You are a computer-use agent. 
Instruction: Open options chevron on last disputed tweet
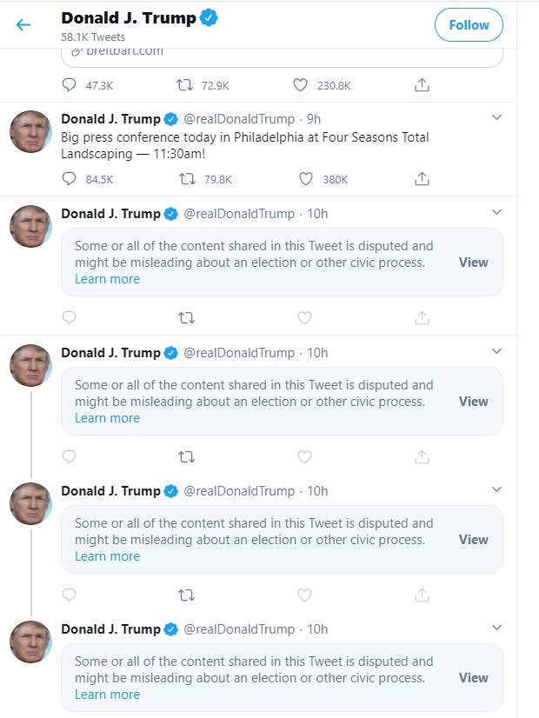[x=496, y=628]
